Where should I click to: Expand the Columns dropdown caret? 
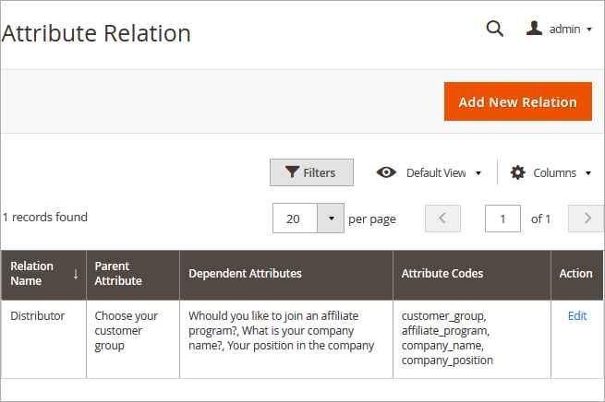587,173
